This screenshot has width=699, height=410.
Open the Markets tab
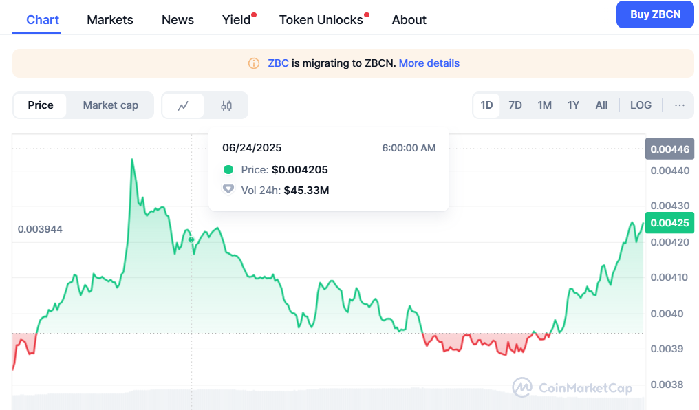pos(110,20)
